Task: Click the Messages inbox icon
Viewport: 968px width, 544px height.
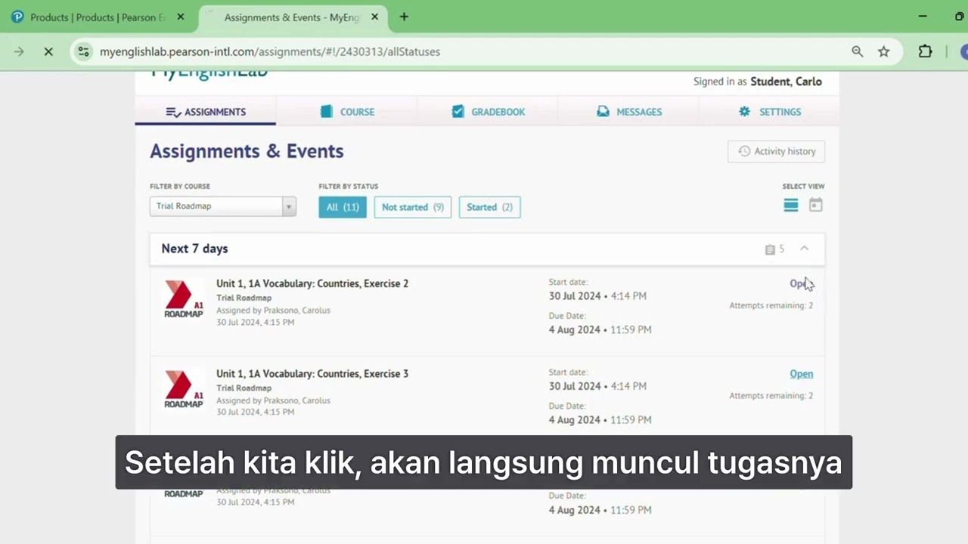Action: tap(603, 112)
